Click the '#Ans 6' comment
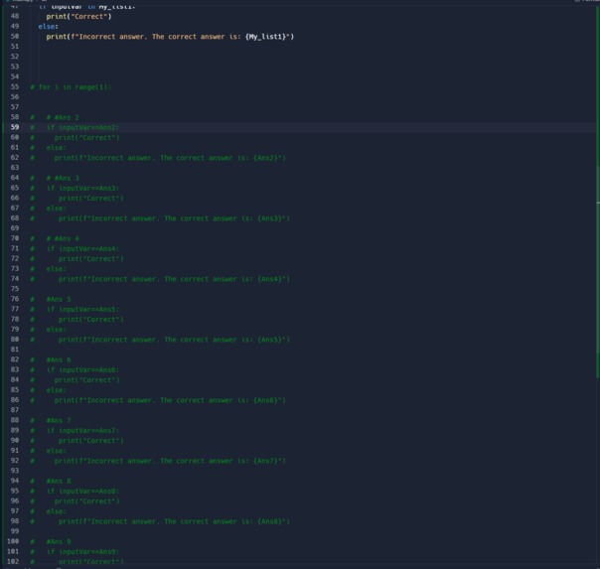The width and height of the screenshot is (600, 569). pos(59,359)
